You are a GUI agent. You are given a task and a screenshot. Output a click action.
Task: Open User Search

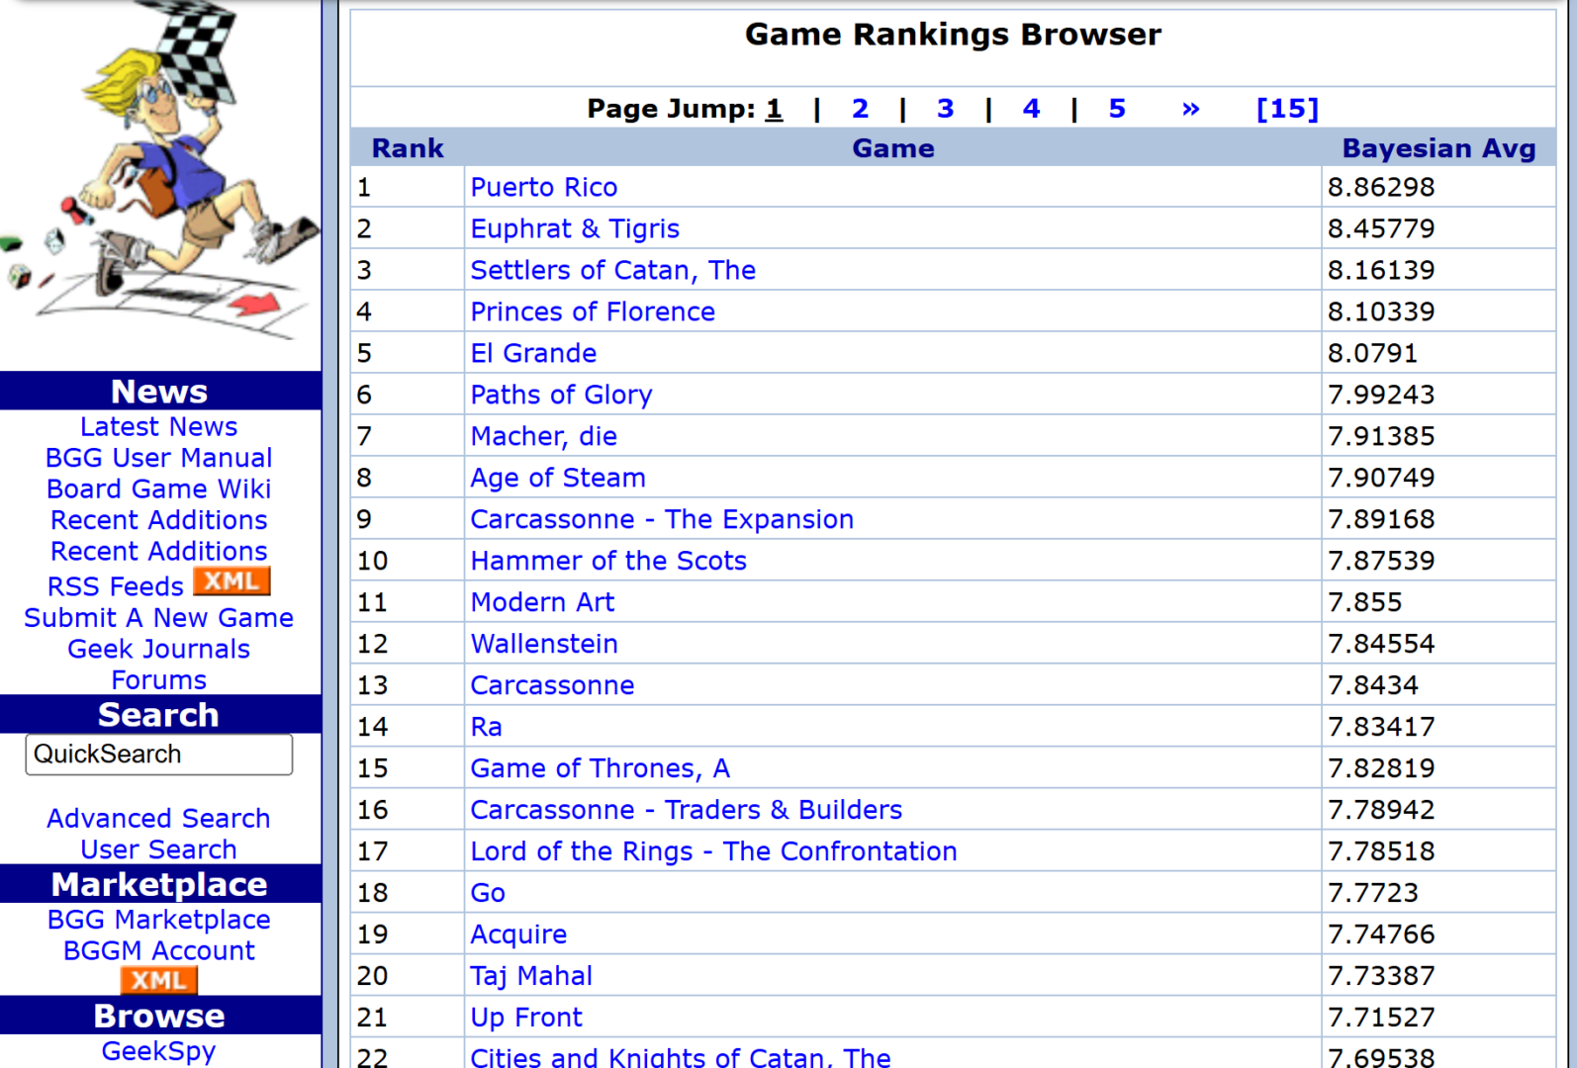pyautogui.click(x=159, y=849)
